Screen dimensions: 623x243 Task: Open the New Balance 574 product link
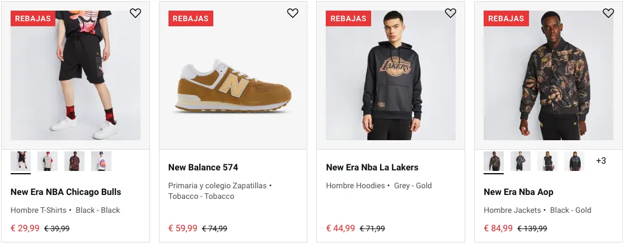pos(203,168)
